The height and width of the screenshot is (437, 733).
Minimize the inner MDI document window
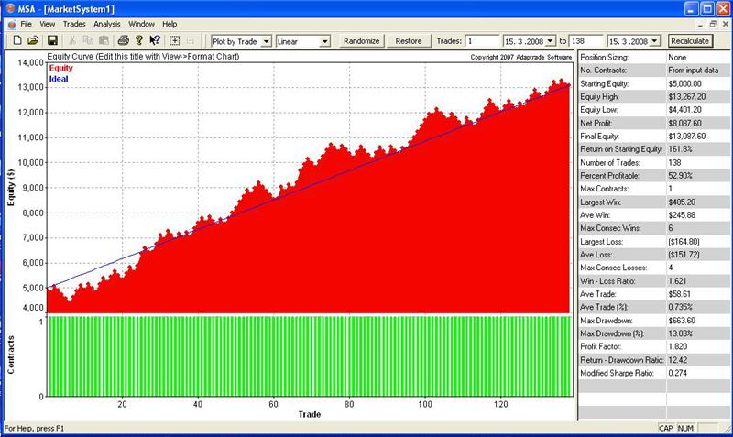pyautogui.click(x=700, y=24)
